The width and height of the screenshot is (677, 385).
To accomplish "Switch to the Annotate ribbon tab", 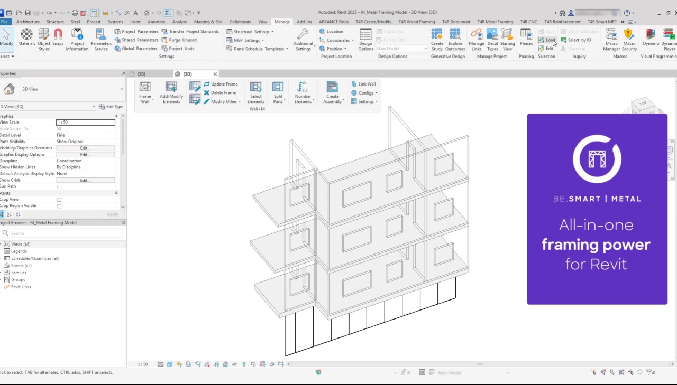I will tap(156, 22).
